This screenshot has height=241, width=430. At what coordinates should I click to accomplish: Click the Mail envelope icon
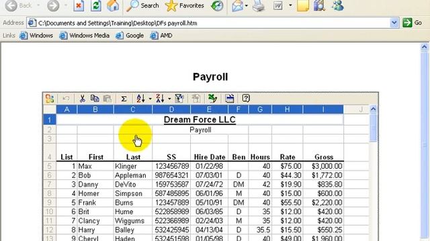237,5
